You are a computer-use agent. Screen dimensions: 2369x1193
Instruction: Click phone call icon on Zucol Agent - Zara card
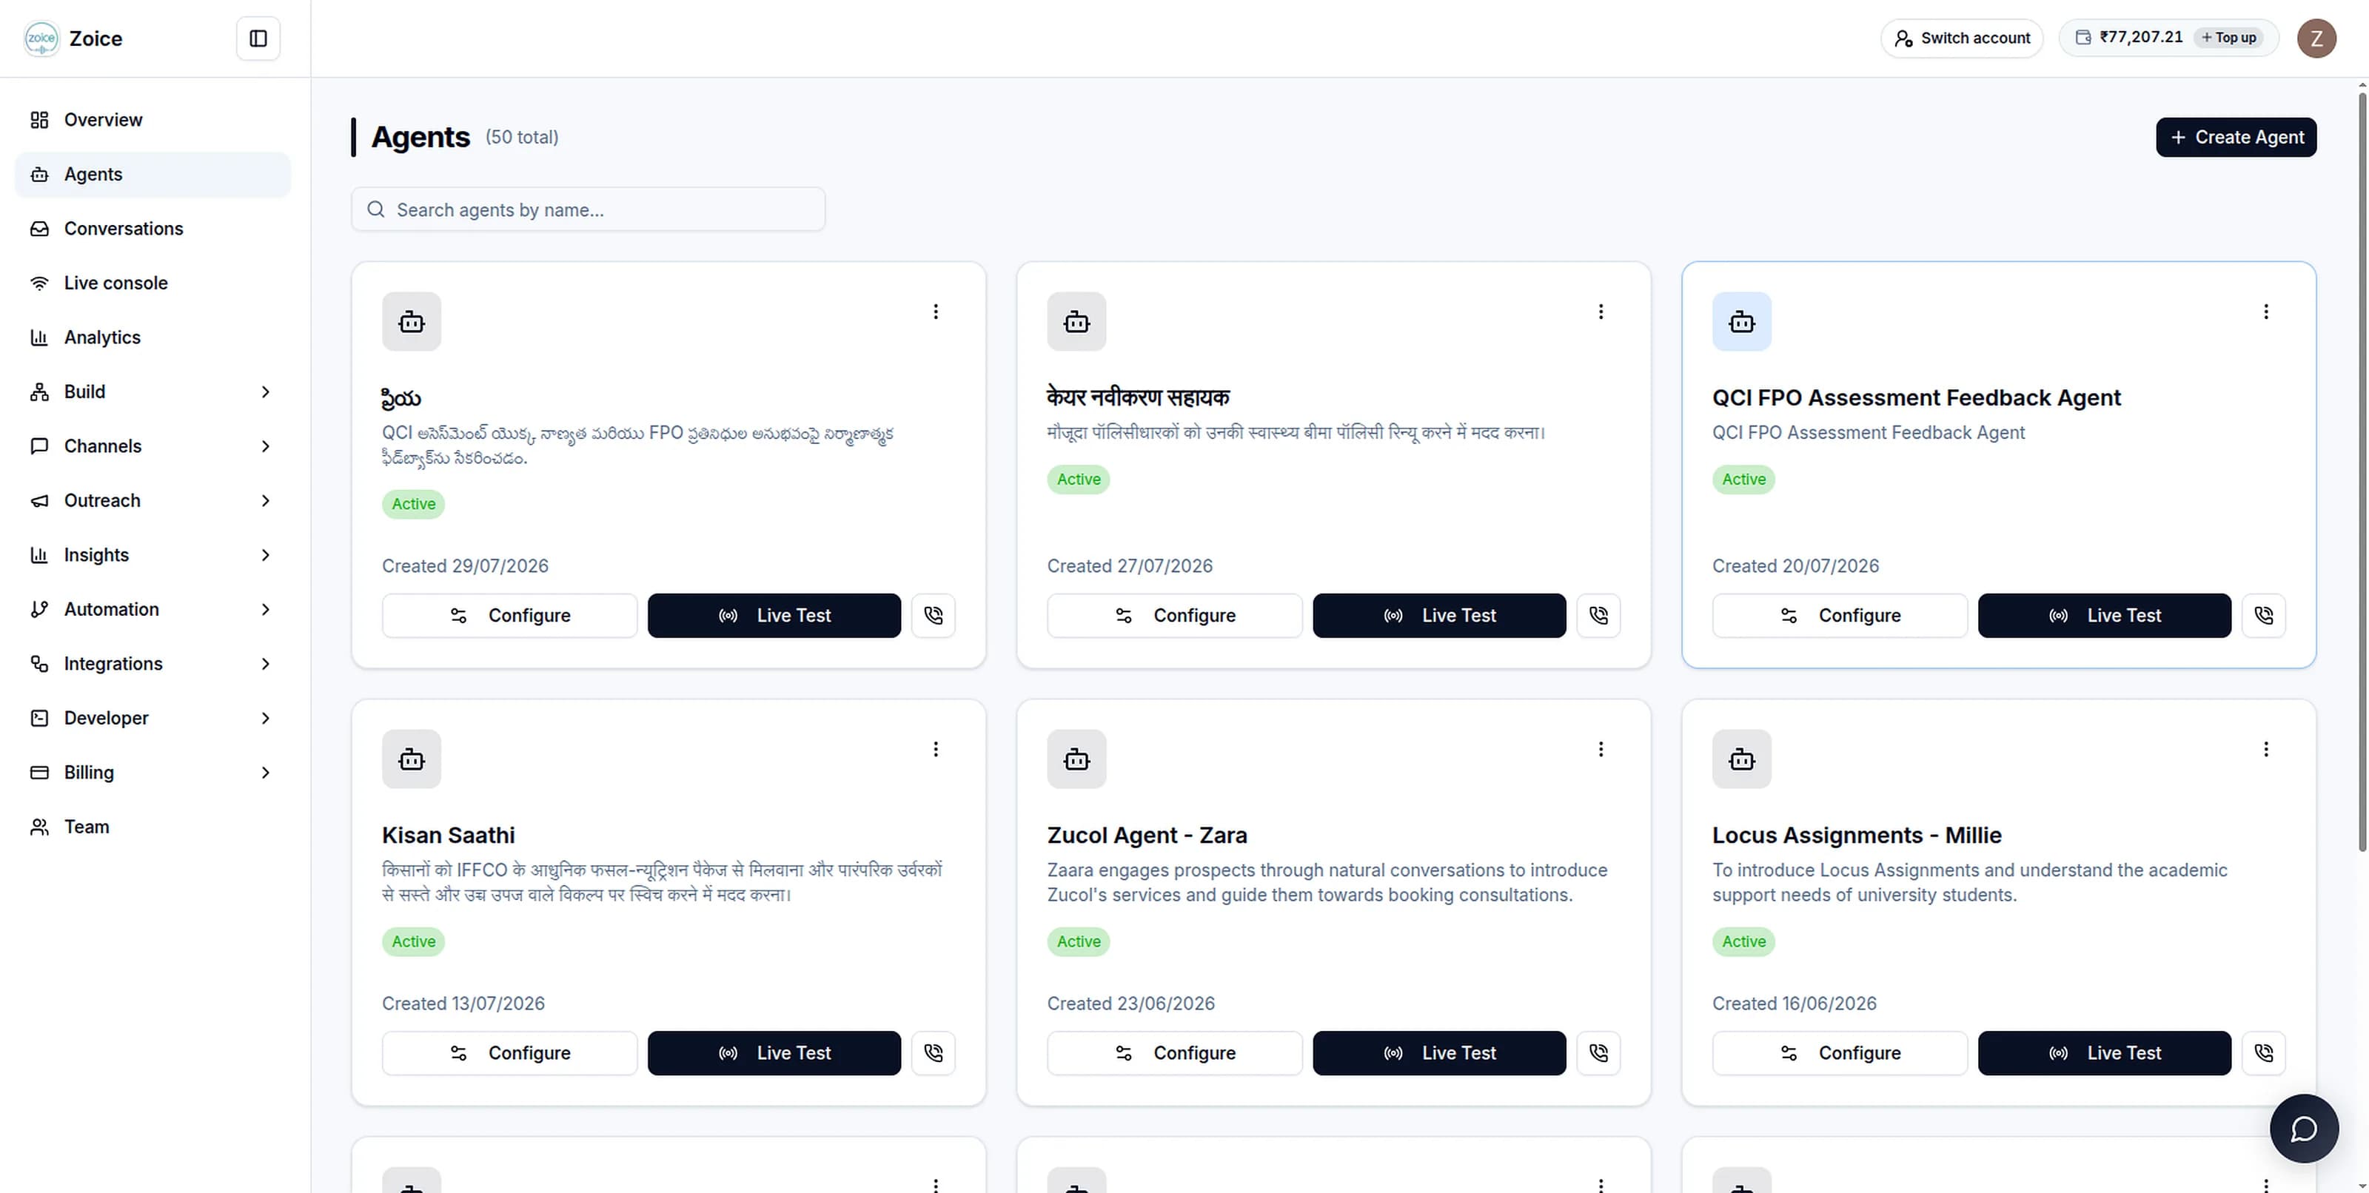coord(1598,1052)
